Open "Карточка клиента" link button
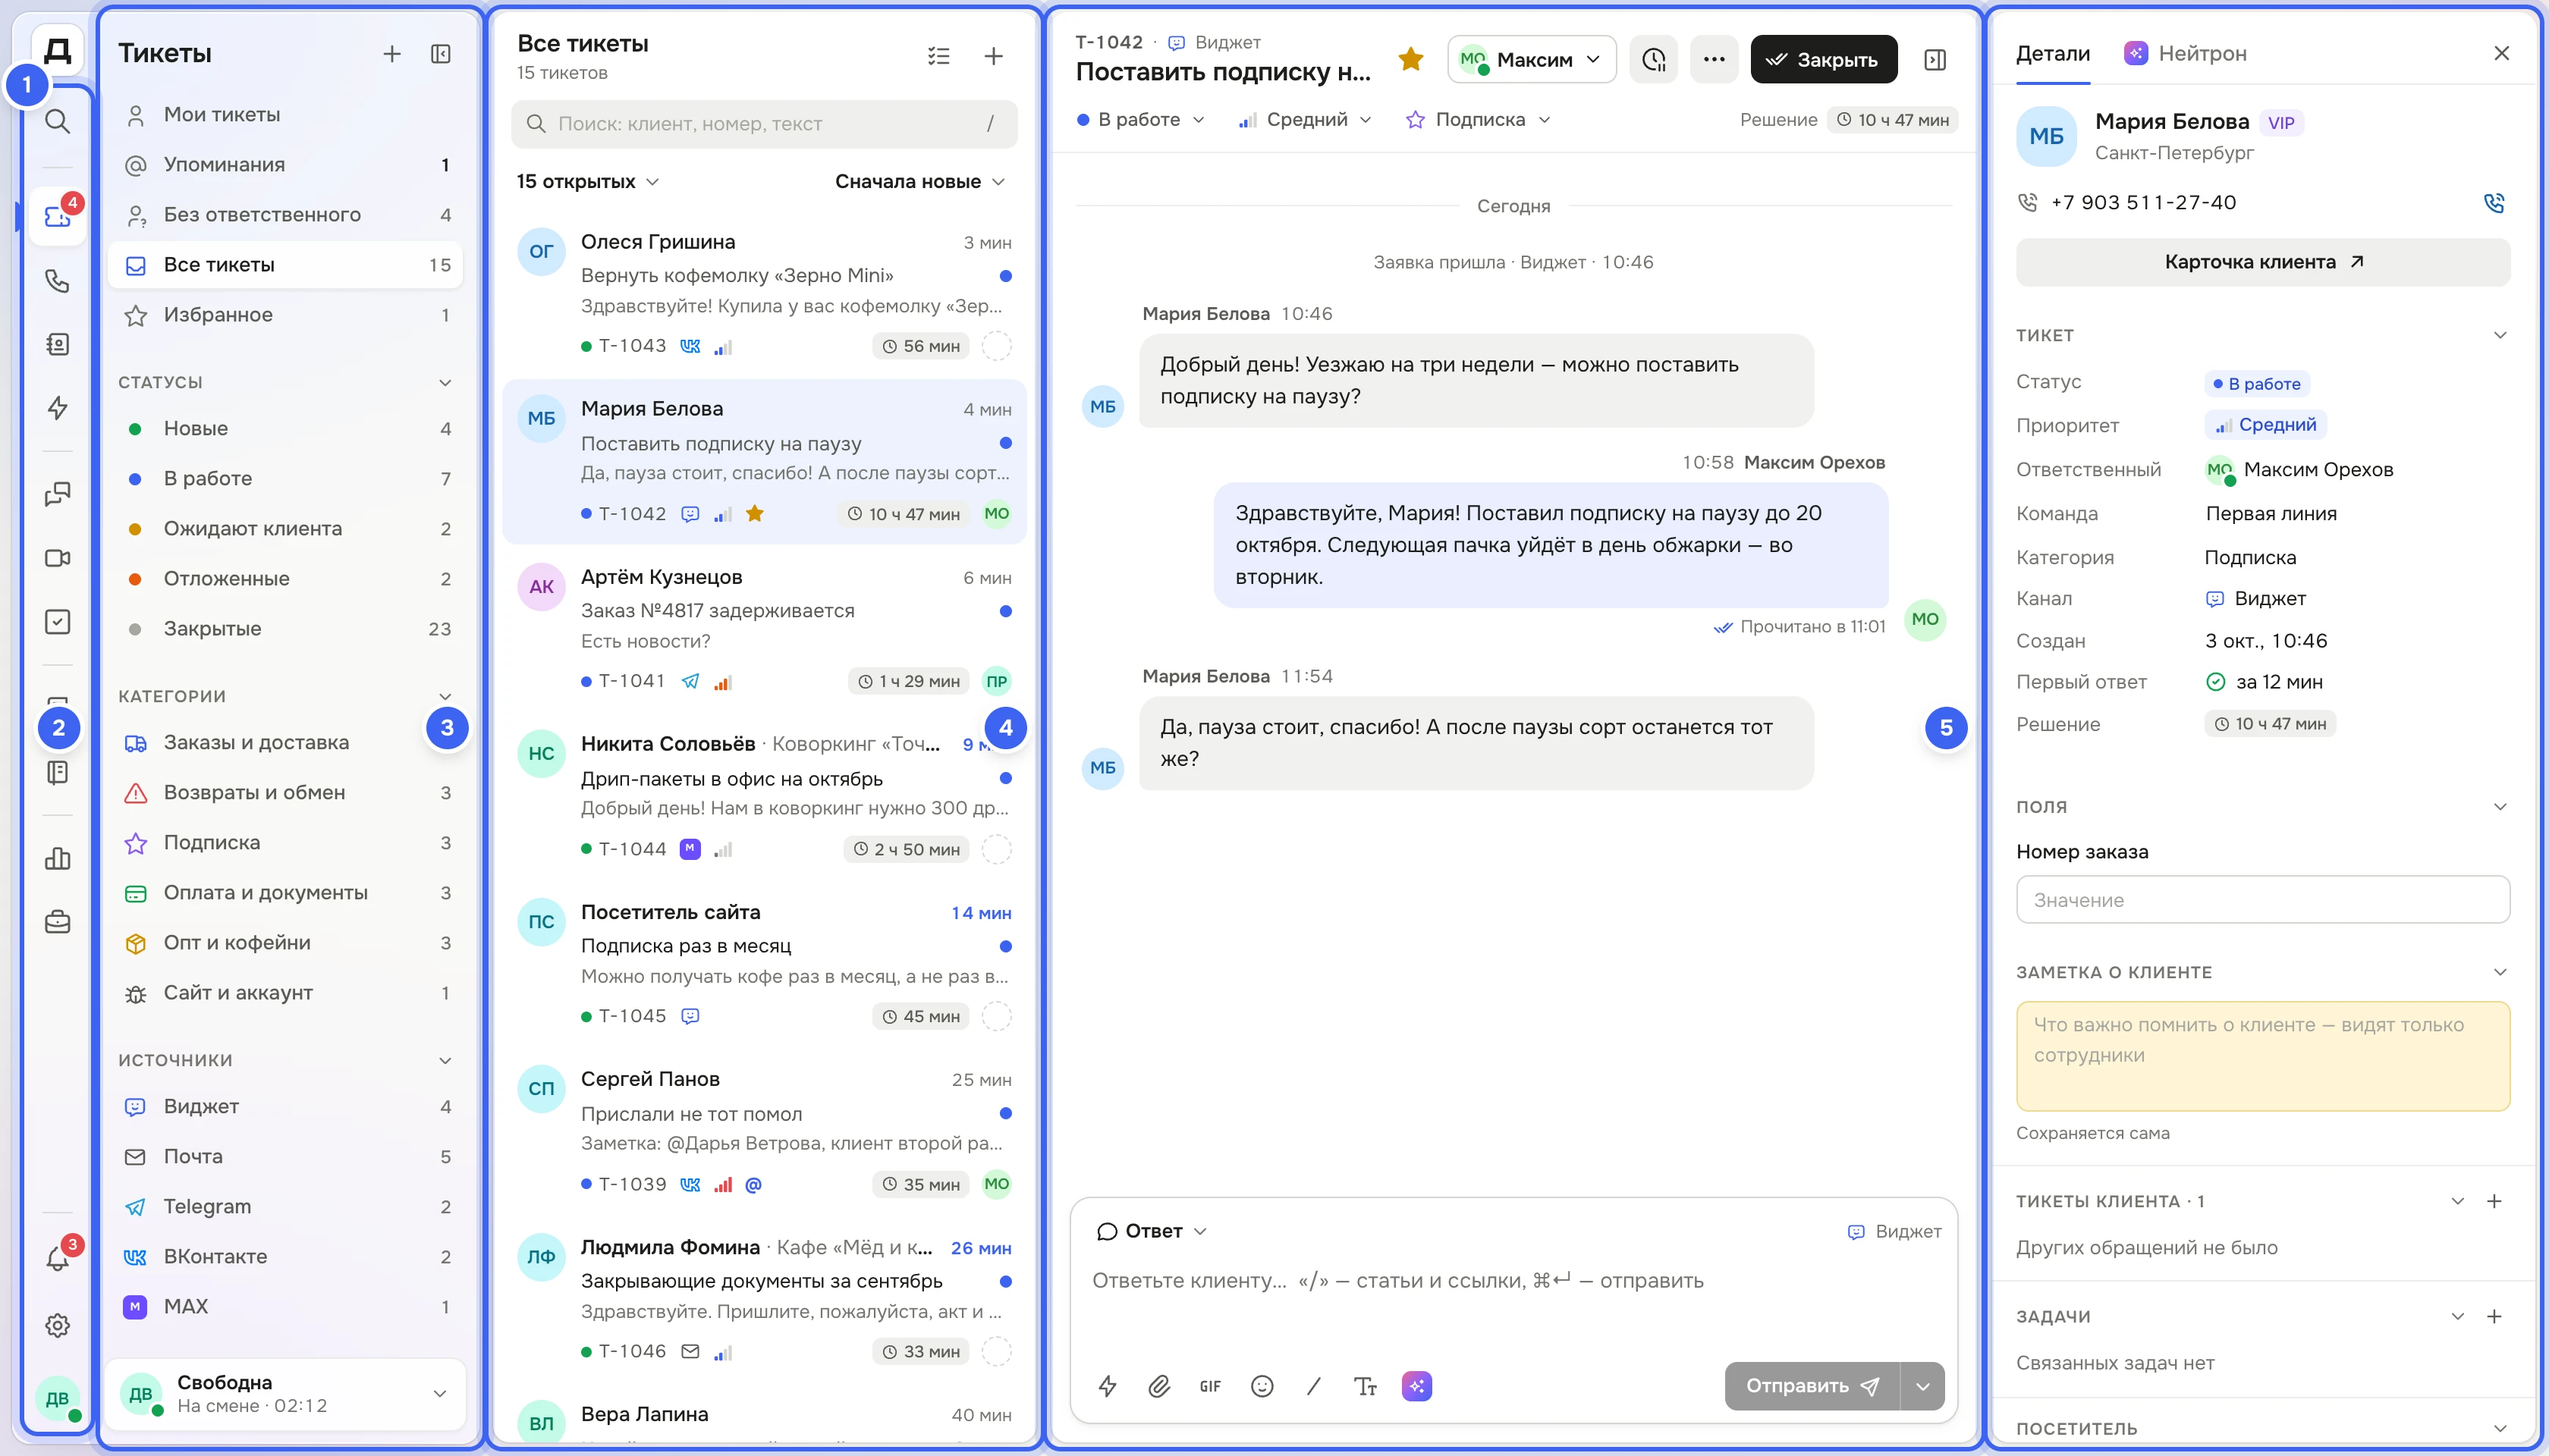 pyautogui.click(x=2263, y=262)
